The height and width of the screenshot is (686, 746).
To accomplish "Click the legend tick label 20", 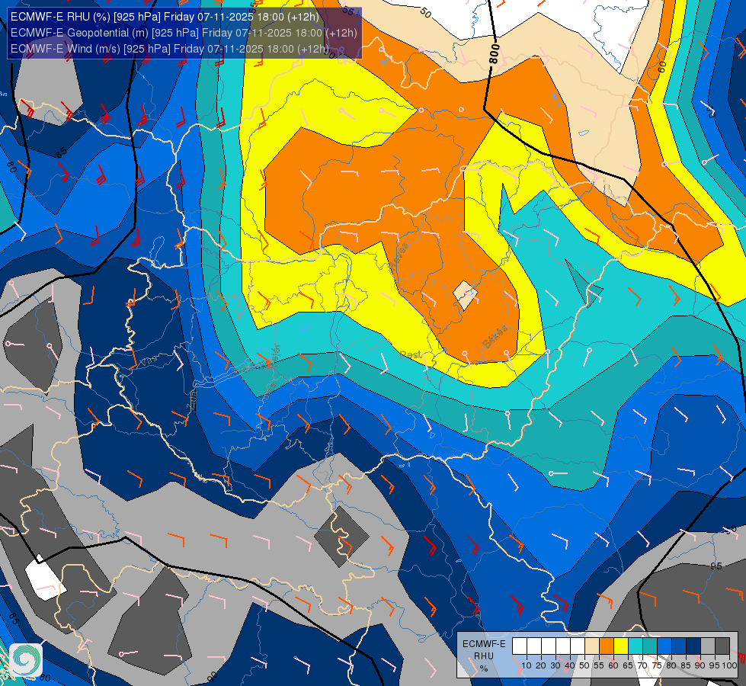I will [541, 665].
